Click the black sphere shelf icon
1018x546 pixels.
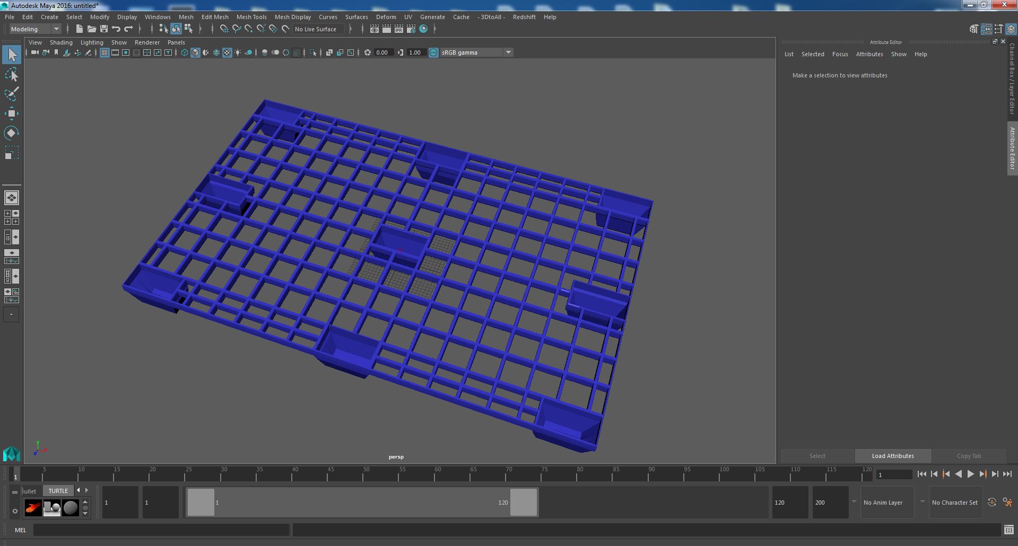pyautogui.click(x=71, y=508)
